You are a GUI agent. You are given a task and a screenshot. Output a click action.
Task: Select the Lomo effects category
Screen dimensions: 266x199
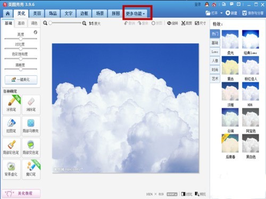(215, 52)
